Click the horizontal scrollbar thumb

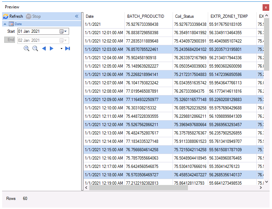tap(138, 187)
